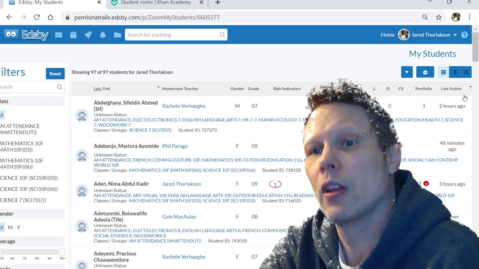Filter gender by F

19,227
